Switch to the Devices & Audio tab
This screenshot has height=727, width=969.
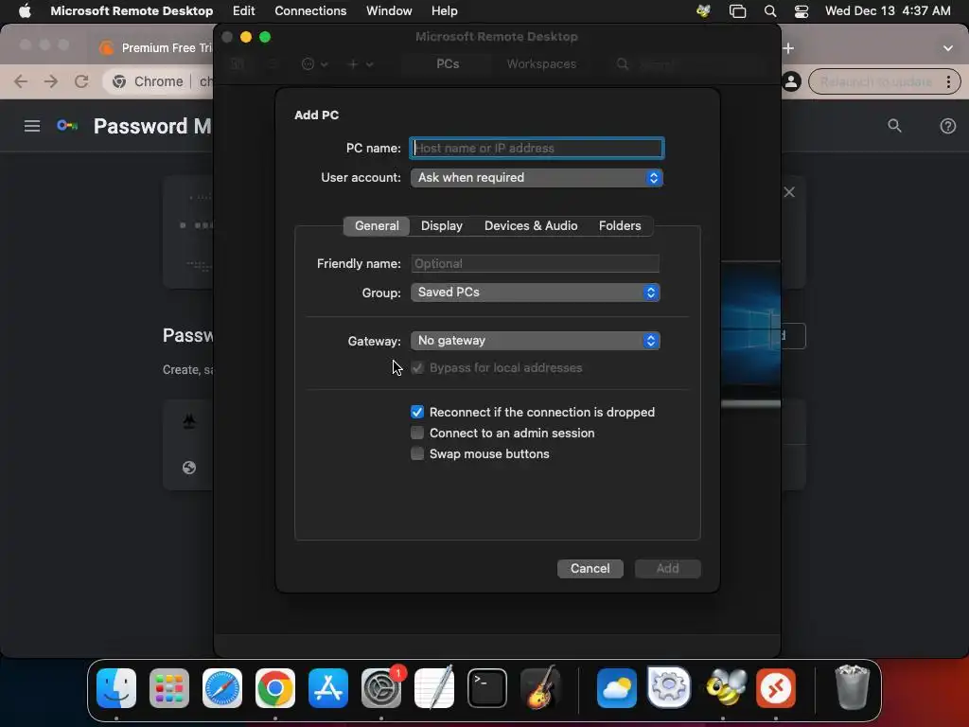pyautogui.click(x=531, y=225)
